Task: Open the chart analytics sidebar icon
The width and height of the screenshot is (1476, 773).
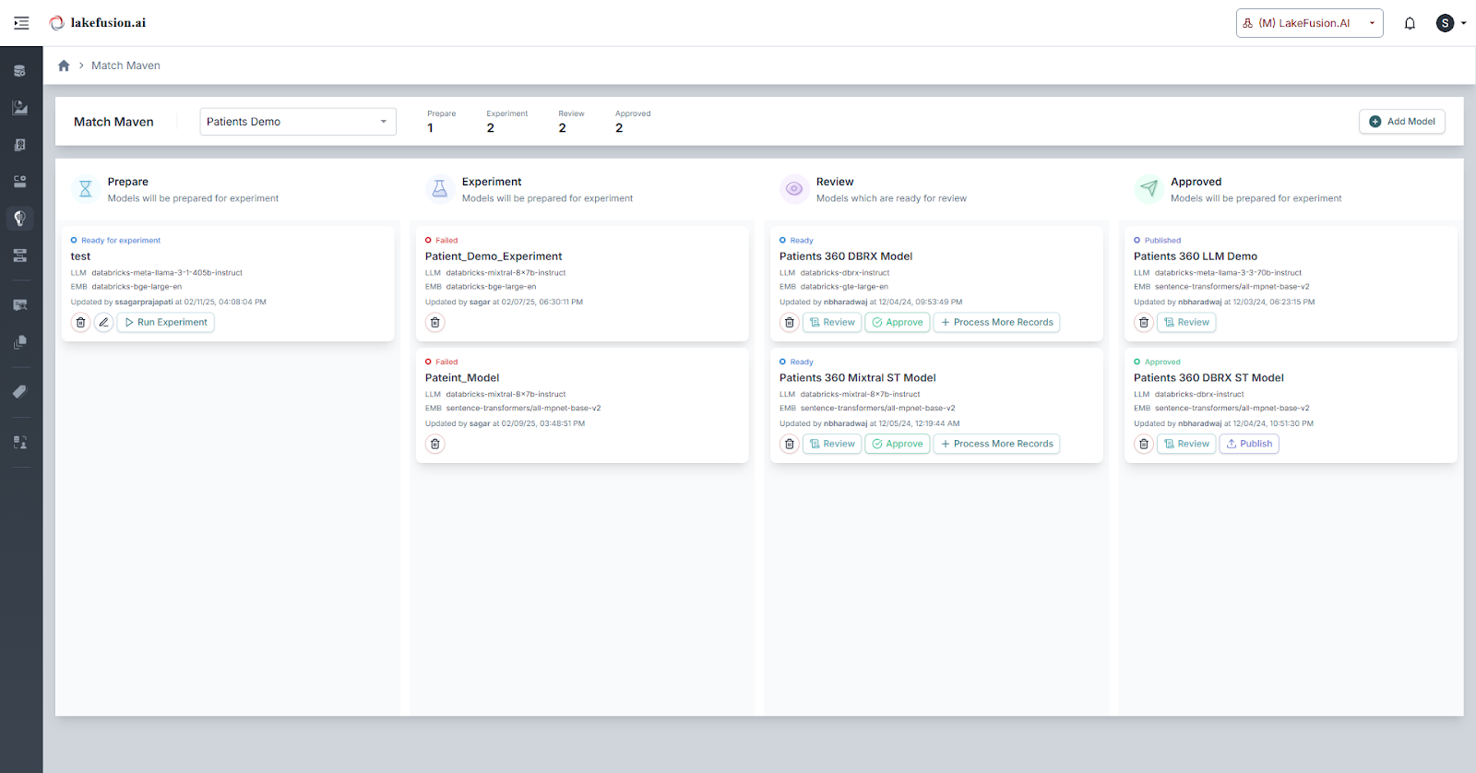Action: tap(19, 108)
